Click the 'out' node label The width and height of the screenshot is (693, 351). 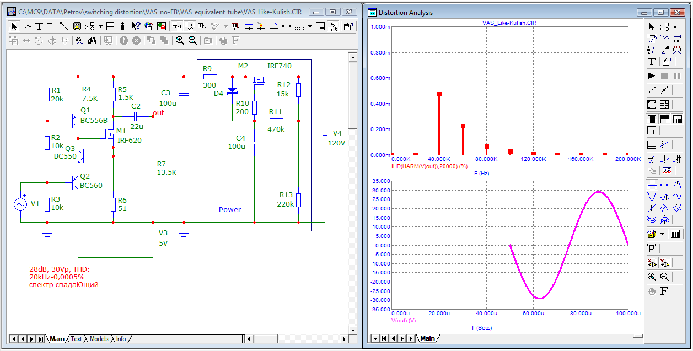point(158,112)
